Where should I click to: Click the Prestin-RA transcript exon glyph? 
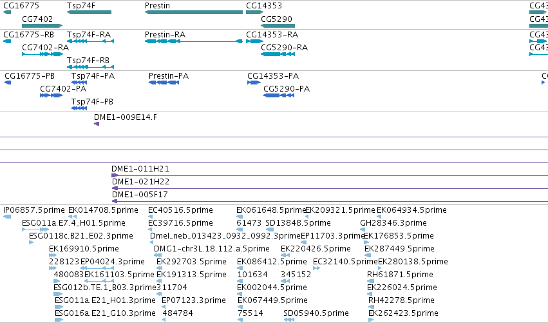(x=194, y=41)
